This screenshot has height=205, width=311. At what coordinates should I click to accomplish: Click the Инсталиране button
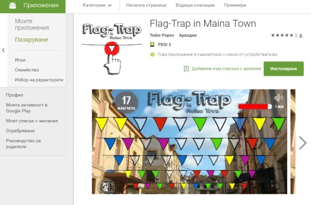(x=283, y=69)
